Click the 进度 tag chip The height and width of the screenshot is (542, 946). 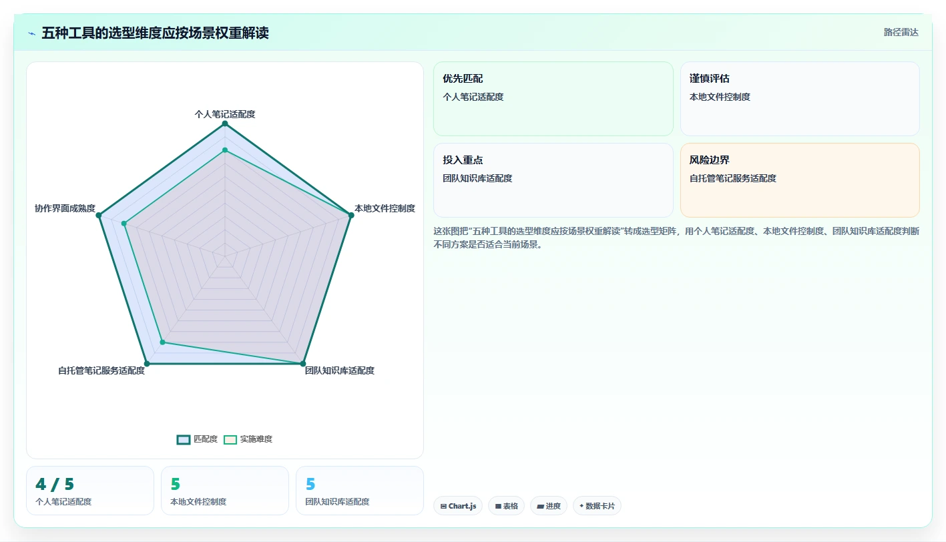coord(549,506)
